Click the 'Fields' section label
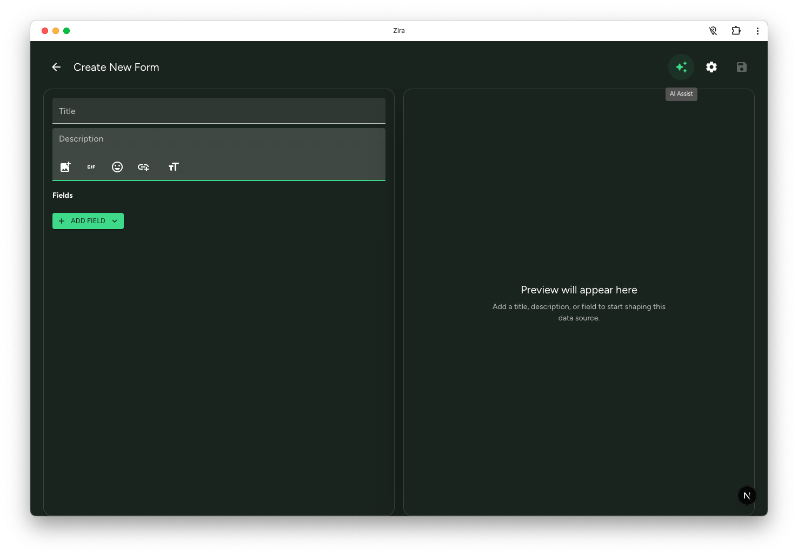The width and height of the screenshot is (798, 556). click(x=63, y=195)
